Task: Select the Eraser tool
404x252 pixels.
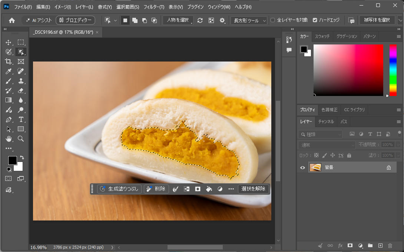Action: (x=21, y=91)
